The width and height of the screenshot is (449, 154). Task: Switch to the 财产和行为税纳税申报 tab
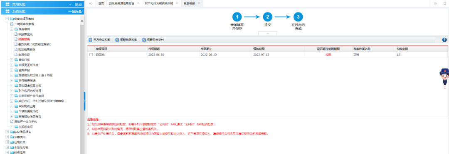tap(159, 3)
